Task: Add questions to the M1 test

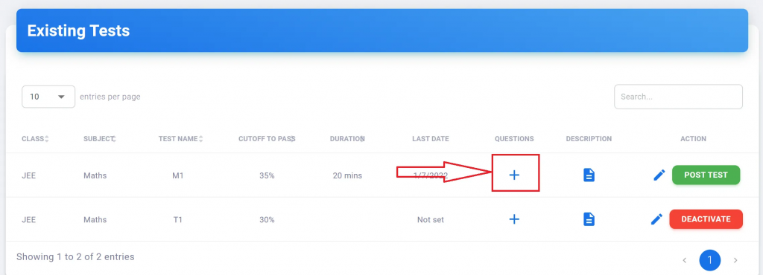Action: pyautogui.click(x=514, y=175)
